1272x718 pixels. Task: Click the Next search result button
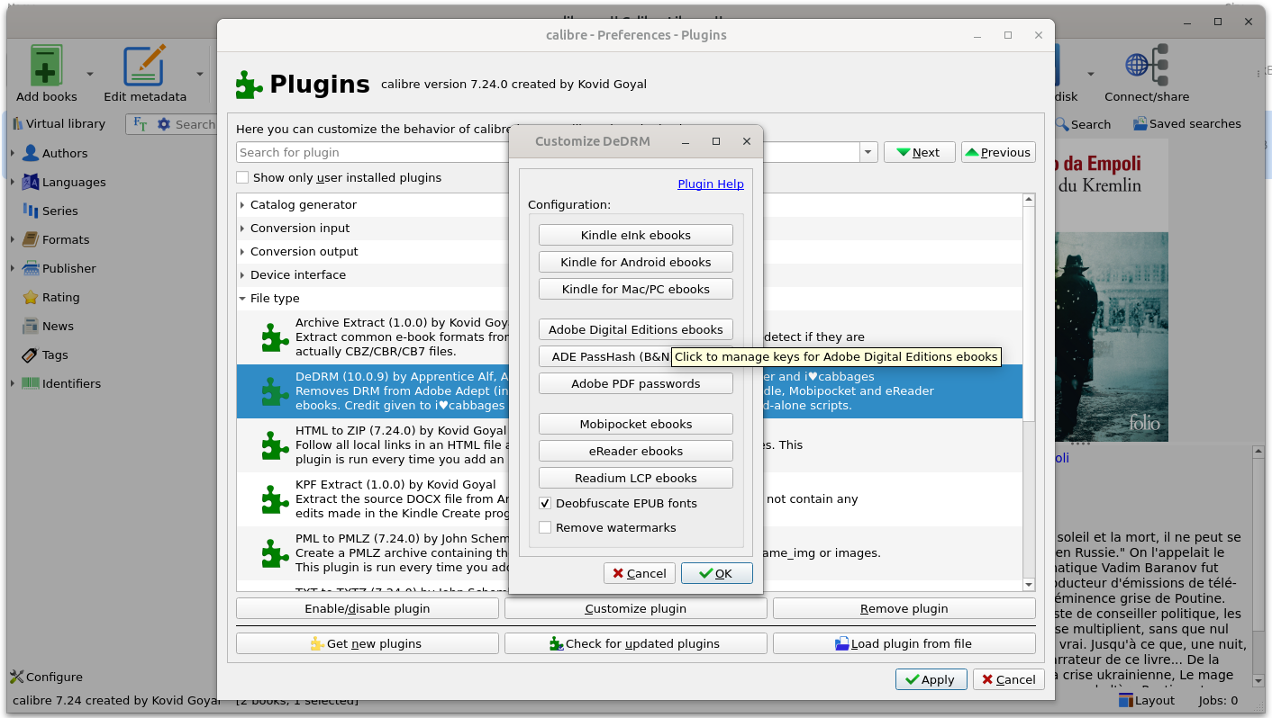(919, 152)
